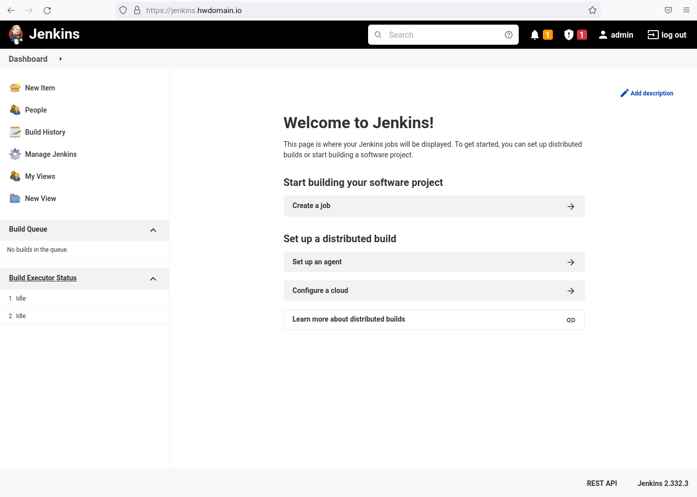697x497 pixels.
Task: Click executor 2 Idle row
Action: point(84,316)
